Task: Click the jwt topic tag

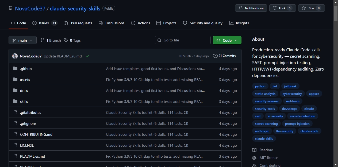Action: [275, 86]
